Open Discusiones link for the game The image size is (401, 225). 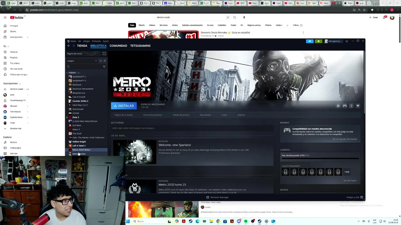coord(206,115)
